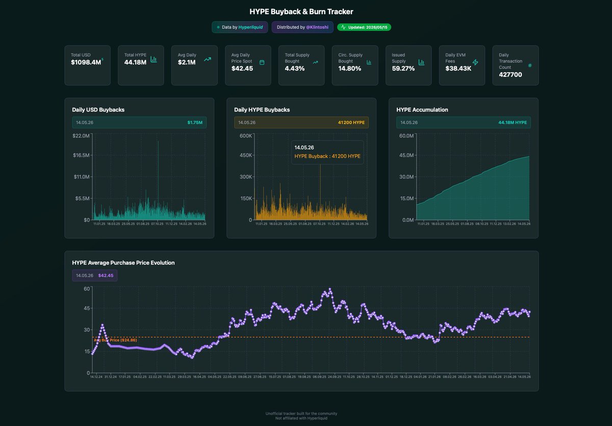Click the $22.0M y-axis label in USD Buybacks chart
The width and height of the screenshot is (612, 426).
point(81,136)
